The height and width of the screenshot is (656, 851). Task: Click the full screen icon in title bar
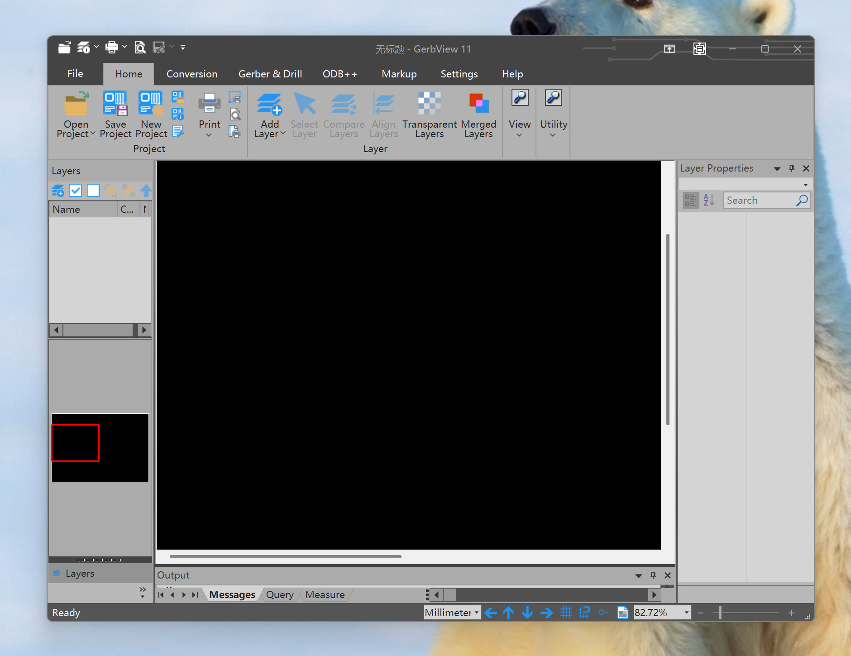pos(700,48)
